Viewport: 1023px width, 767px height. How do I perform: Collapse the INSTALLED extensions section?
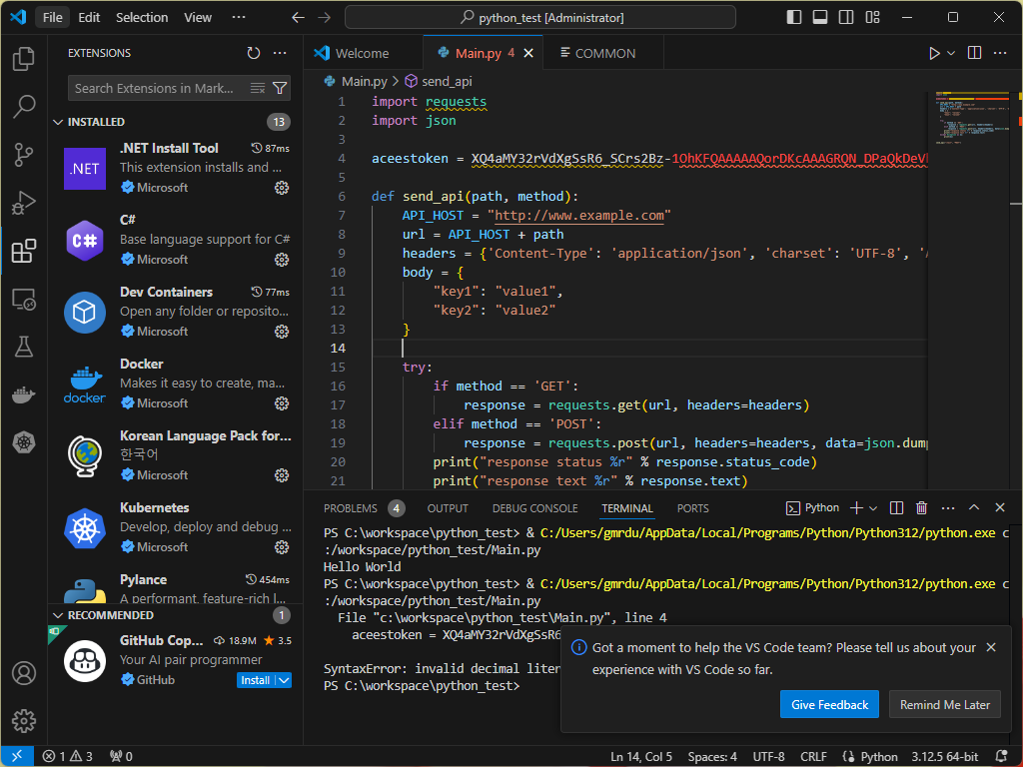click(58, 122)
